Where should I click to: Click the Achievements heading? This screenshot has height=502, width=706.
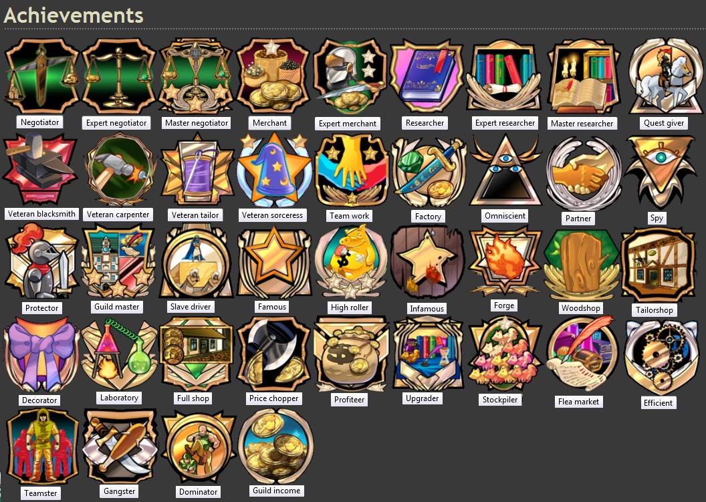[74, 15]
